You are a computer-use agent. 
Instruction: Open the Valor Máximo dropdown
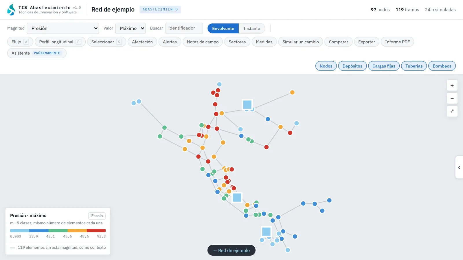[131, 28]
